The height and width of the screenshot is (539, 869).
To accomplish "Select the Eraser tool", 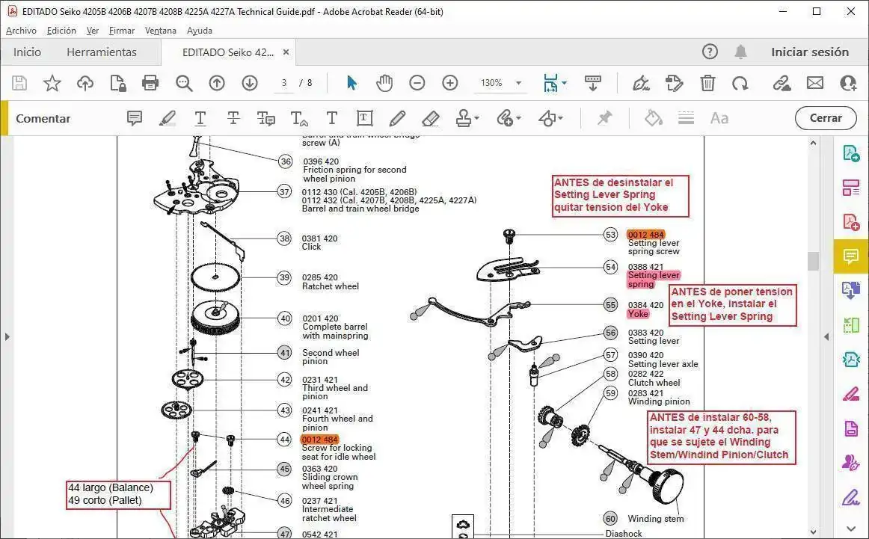I will [x=430, y=118].
